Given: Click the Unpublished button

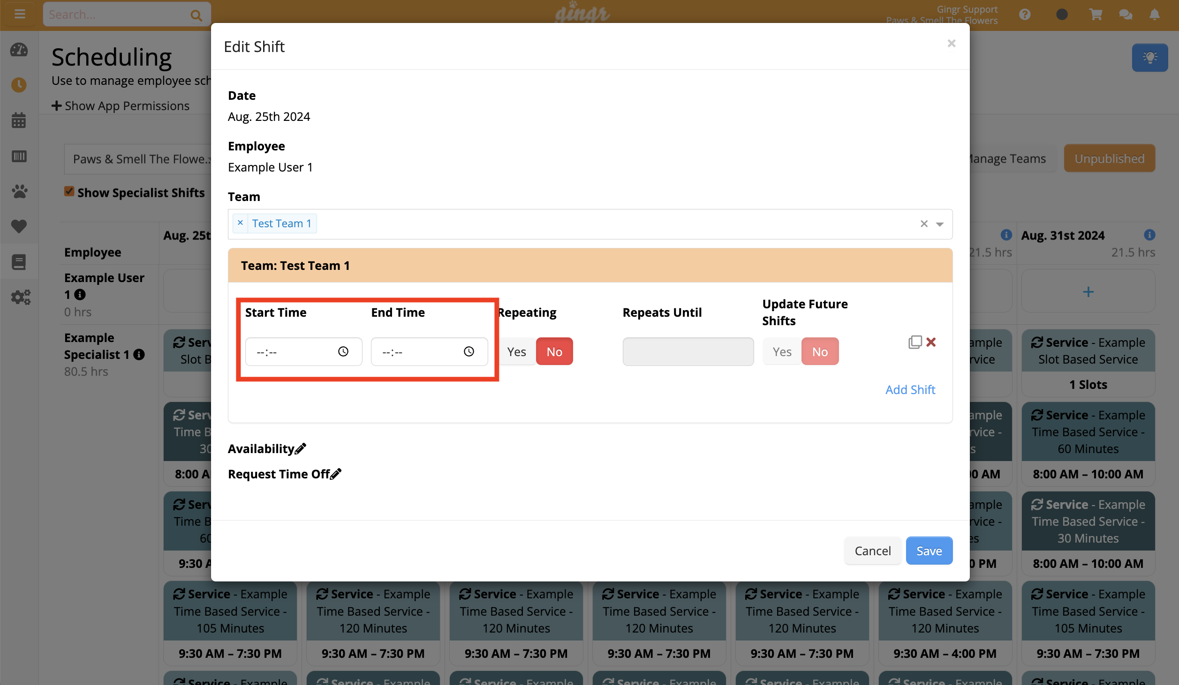Looking at the screenshot, I should pyautogui.click(x=1110, y=158).
